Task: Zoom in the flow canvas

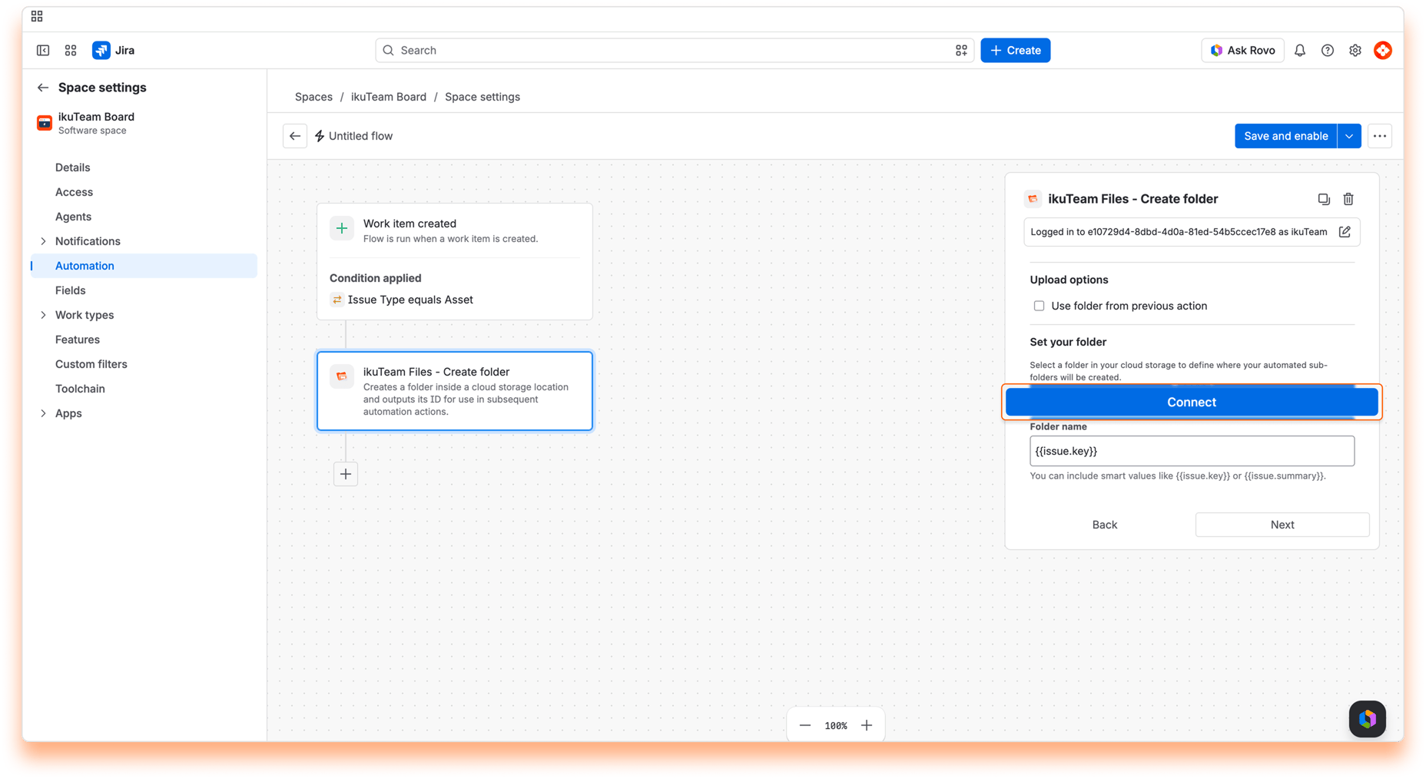Action: pyautogui.click(x=867, y=725)
